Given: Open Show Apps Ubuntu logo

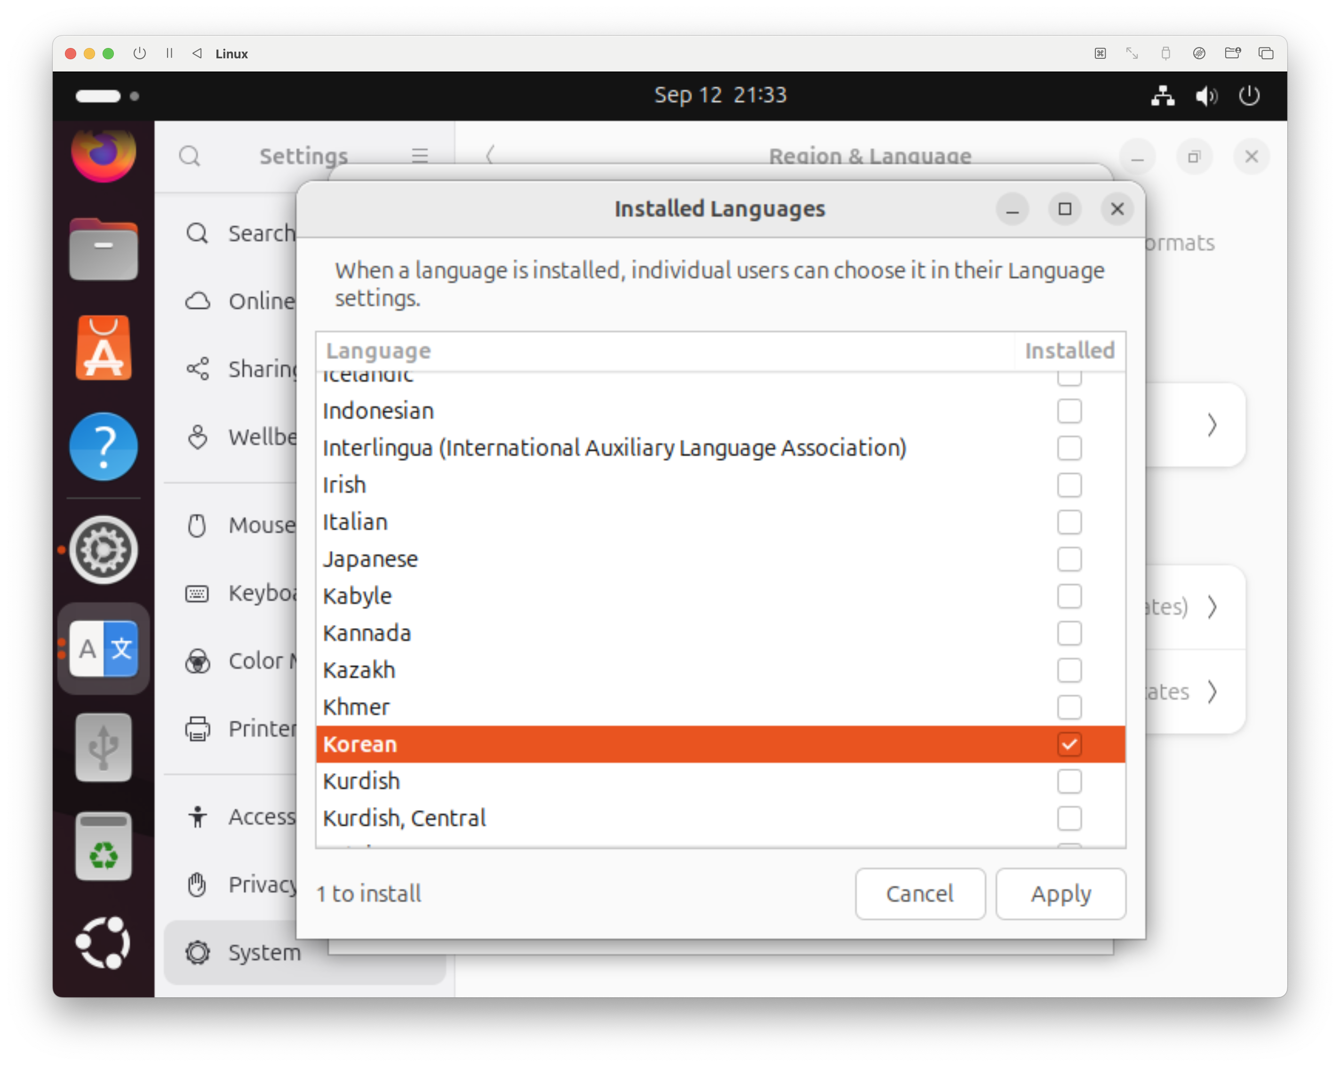Looking at the screenshot, I should click(103, 943).
